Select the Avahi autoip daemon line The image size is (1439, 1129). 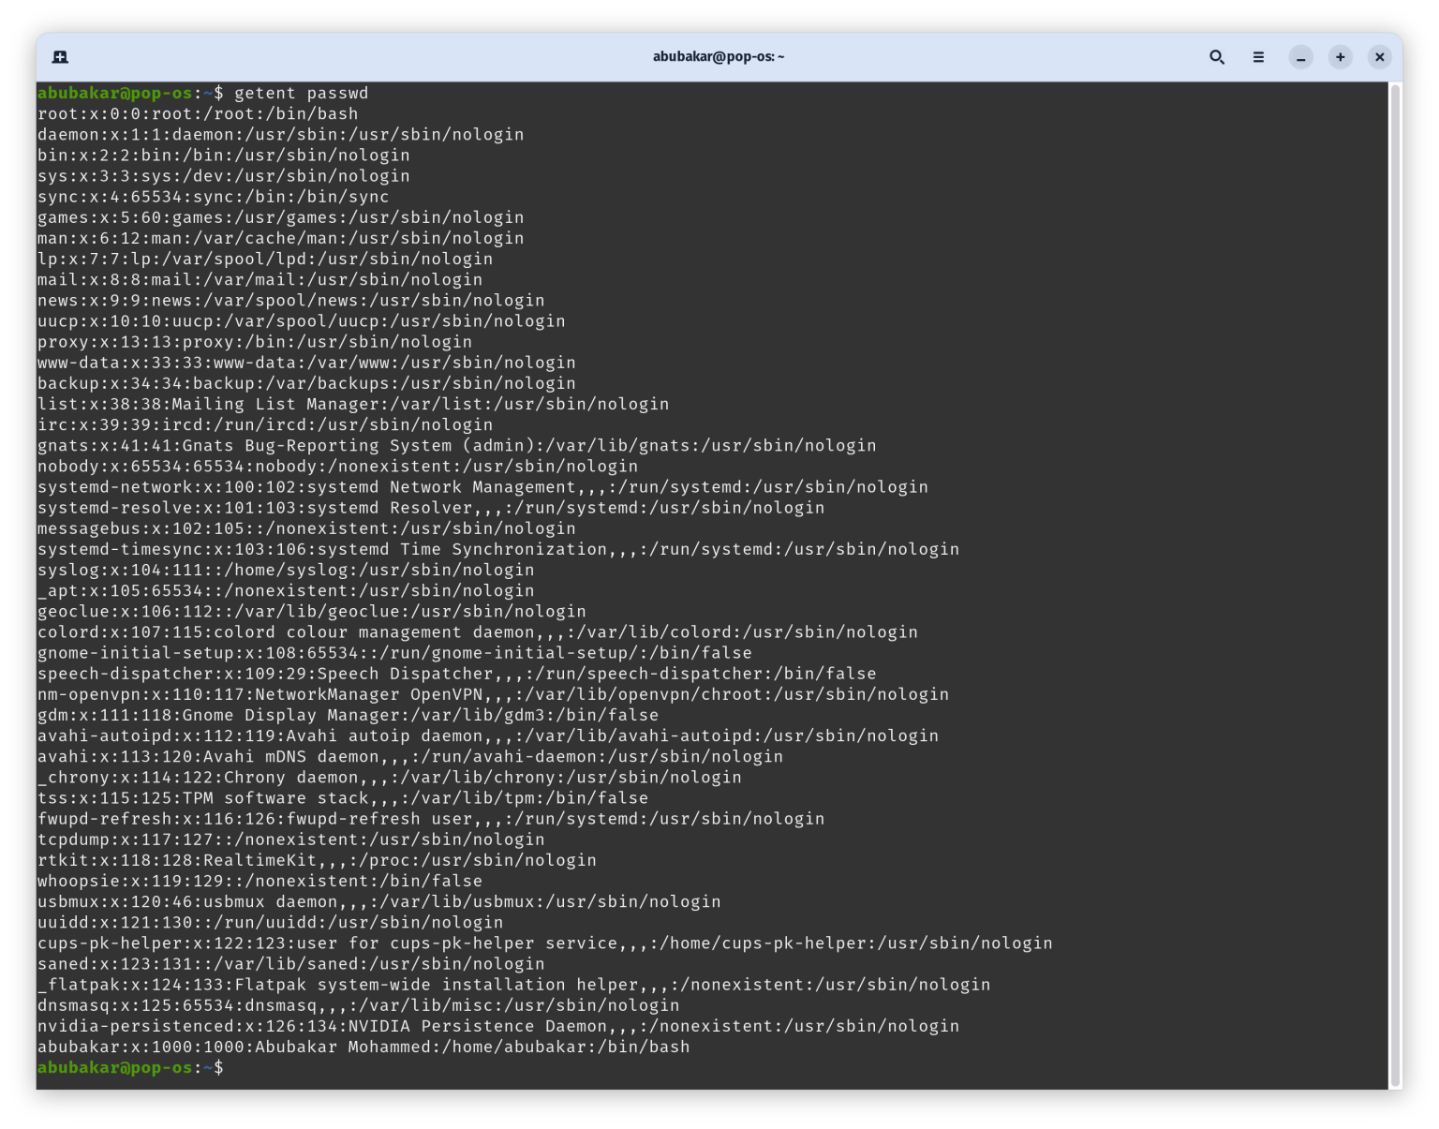488,735
